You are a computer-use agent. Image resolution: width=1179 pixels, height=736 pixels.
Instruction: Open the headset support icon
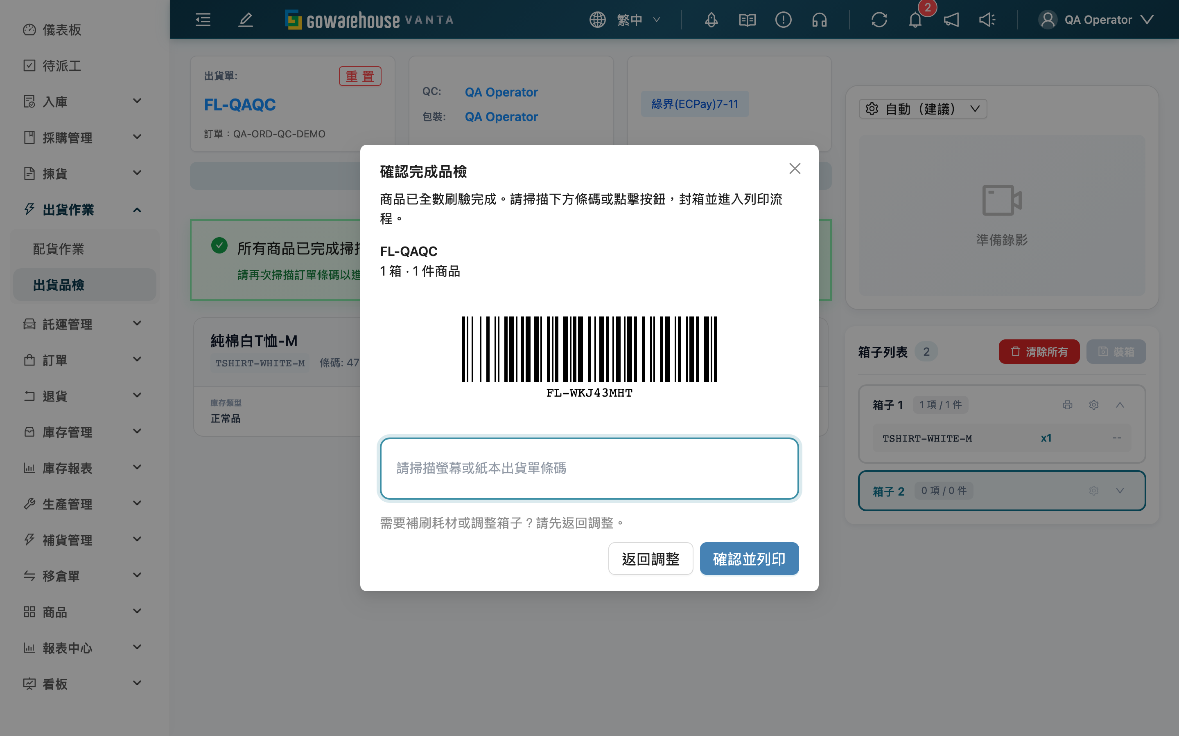click(x=820, y=20)
